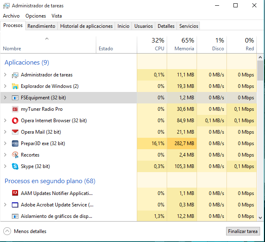Expand the Prepar3D exe row

[x=5, y=143]
